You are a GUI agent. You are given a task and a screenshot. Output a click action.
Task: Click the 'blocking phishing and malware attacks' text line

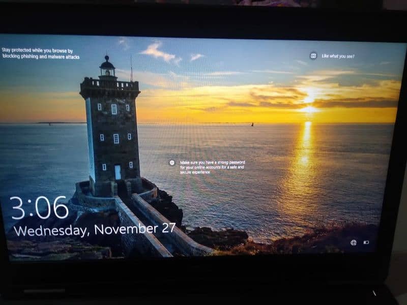point(41,57)
